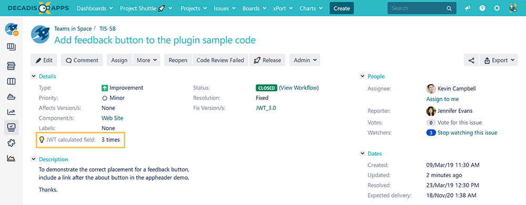Collapse the Description section
The height and width of the screenshot is (205, 526).
[34, 159]
